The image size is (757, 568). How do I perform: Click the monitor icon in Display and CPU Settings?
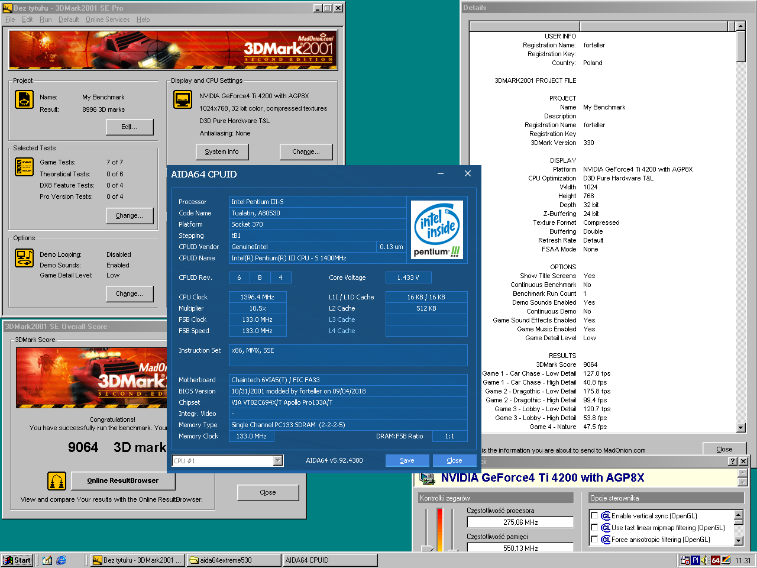(x=183, y=99)
